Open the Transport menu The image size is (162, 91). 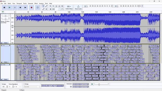point(19,3)
